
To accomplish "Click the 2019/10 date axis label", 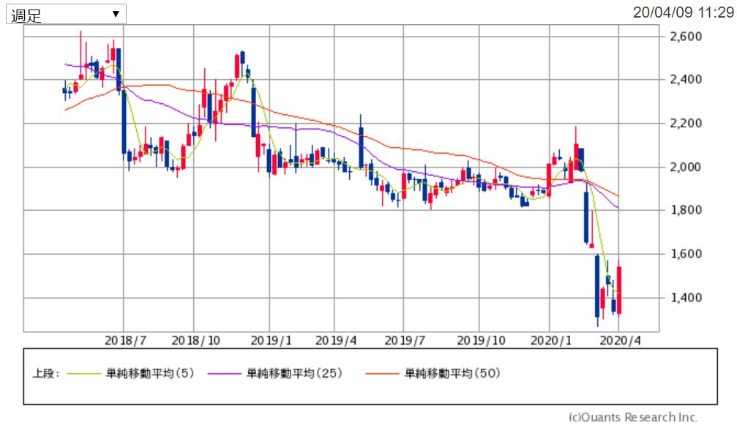I will click(481, 341).
